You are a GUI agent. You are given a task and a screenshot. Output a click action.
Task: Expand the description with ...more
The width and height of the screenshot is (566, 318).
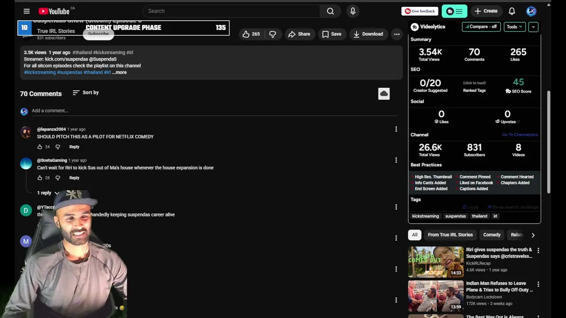pos(119,72)
